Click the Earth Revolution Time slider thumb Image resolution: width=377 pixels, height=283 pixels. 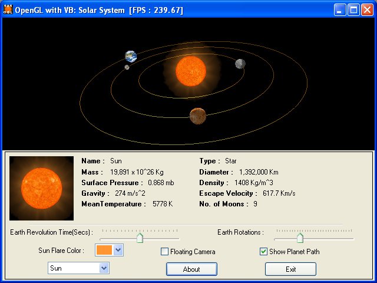click(140, 238)
